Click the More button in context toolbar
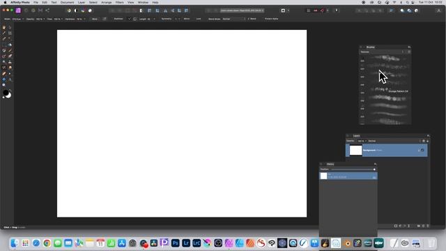 coord(95,19)
